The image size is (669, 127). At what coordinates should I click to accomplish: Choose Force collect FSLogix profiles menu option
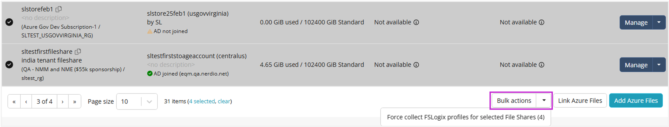(x=465, y=117)
